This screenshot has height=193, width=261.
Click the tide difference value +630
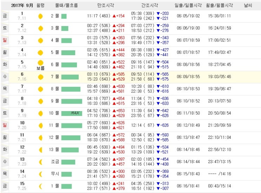pyautogui.click(x=120, y=86)
